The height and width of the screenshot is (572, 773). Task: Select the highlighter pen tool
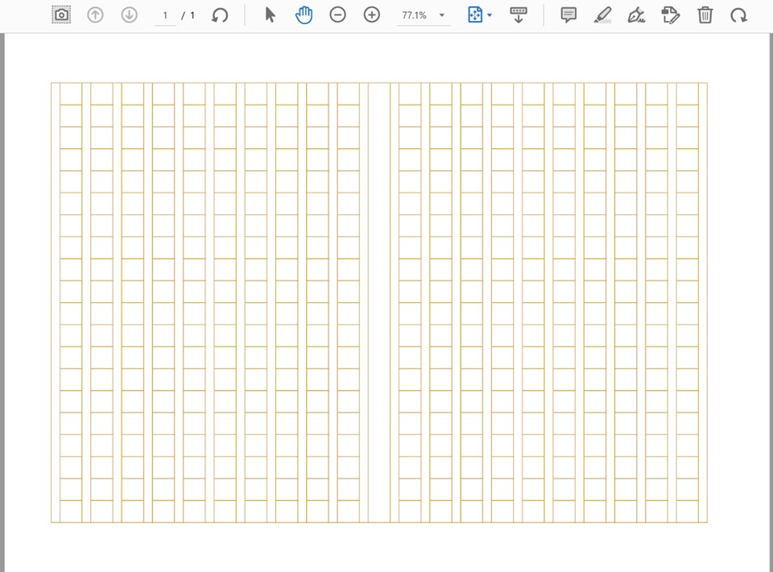(602, 15)
